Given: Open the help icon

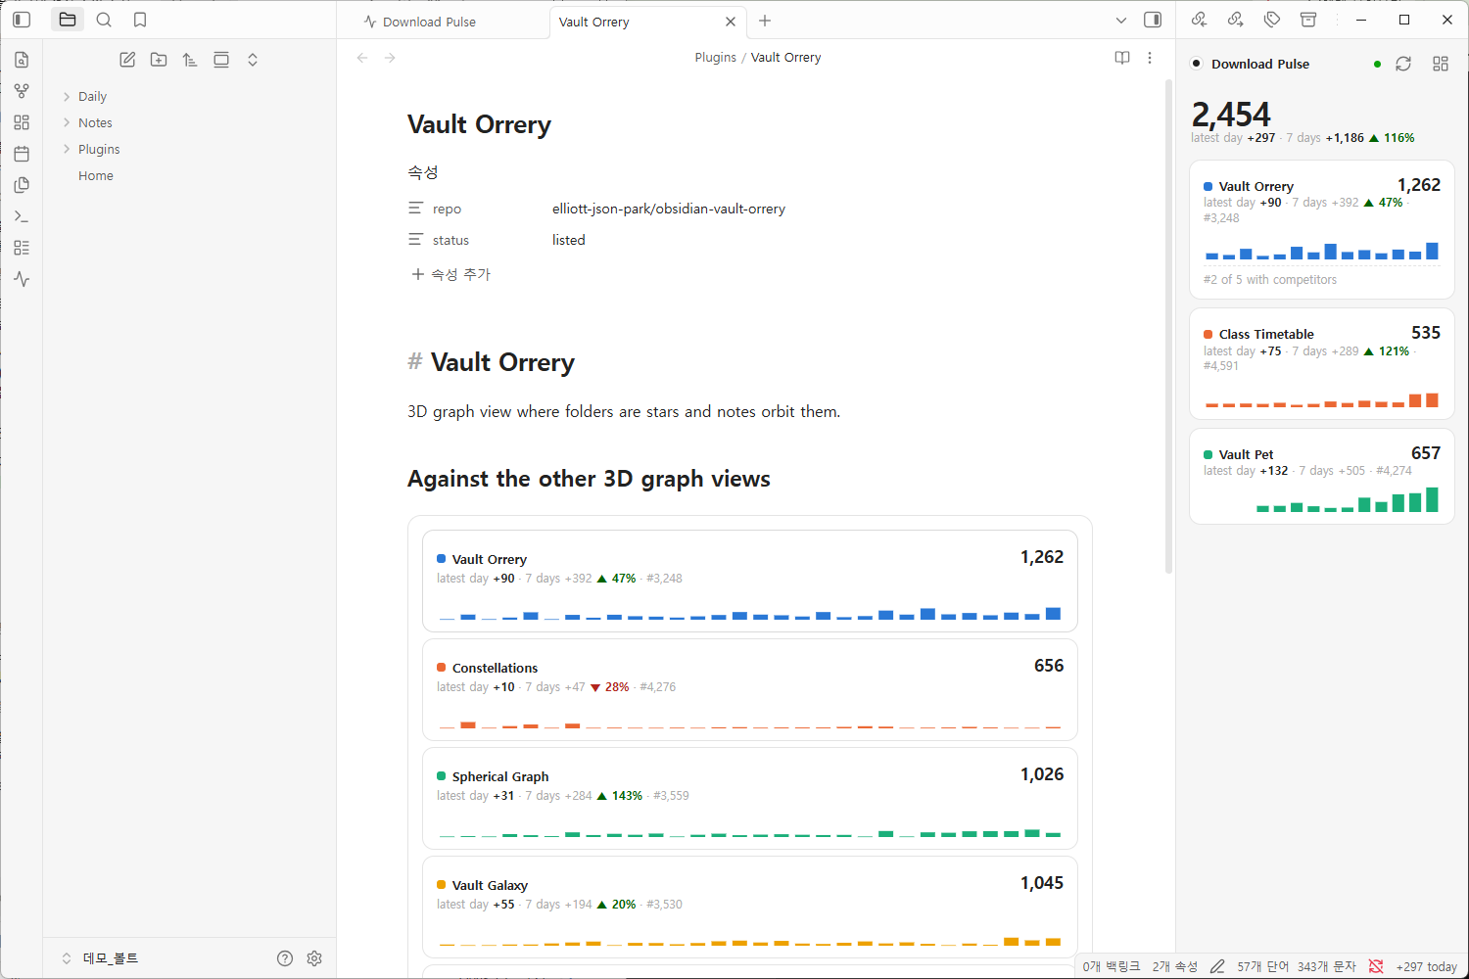Looking at the screenshot, I should tap(285, 958).
